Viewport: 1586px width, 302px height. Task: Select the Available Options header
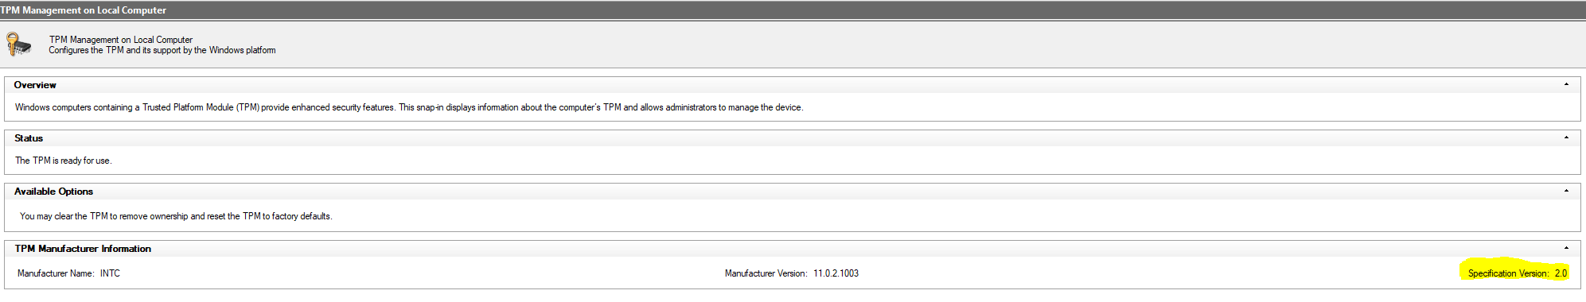(53, 192)
